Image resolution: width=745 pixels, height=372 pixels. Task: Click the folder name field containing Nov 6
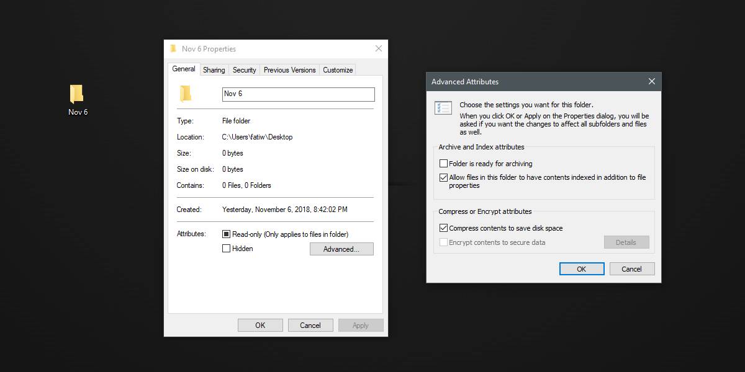click(299, 94)
